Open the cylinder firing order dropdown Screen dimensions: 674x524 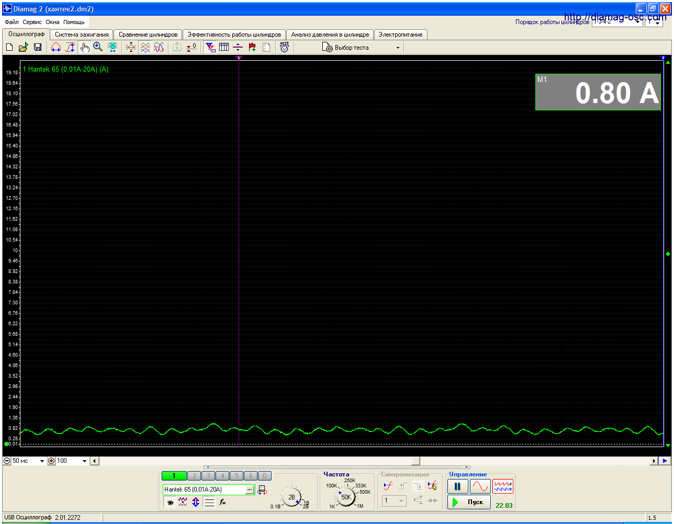coord(617,22)
